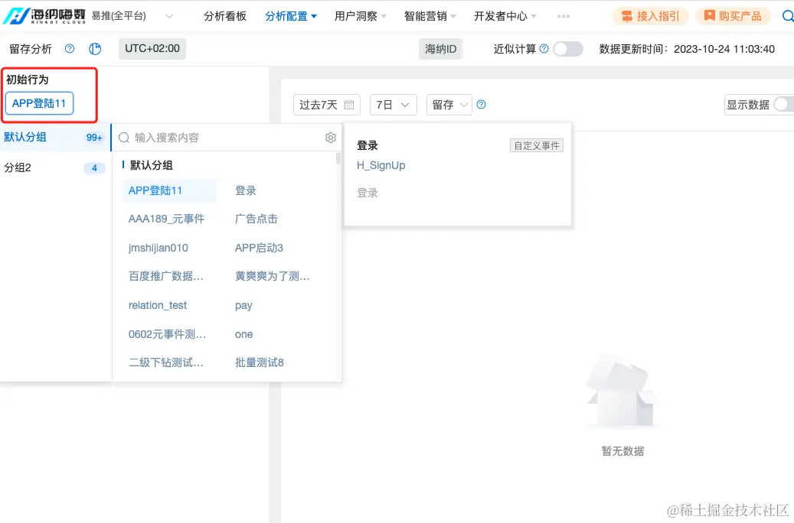This screenshot has height=523, width=794.
Task: Click the three dots more menu
Action: pyautogui.click(x=563, y=16)
